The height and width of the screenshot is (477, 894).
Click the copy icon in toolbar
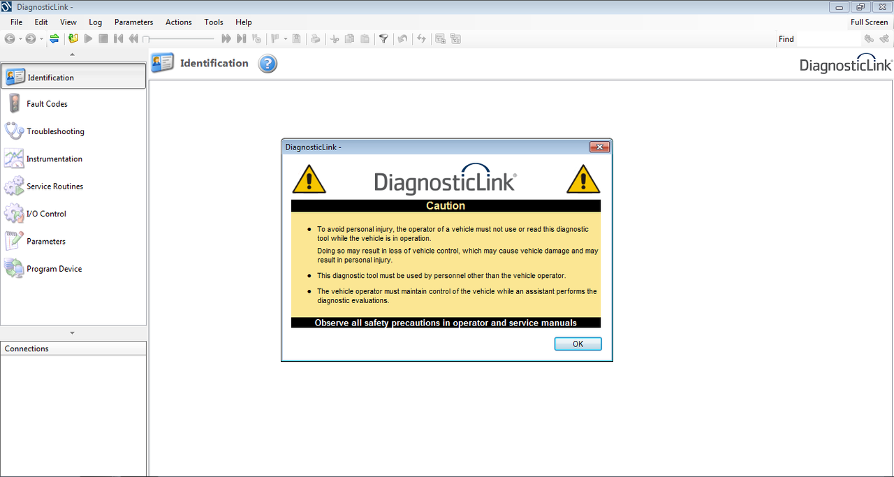tap(350, 39)
